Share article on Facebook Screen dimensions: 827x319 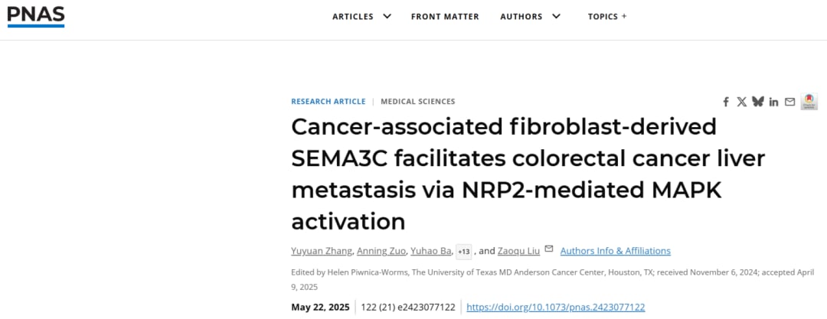click(x=726, y=102)
